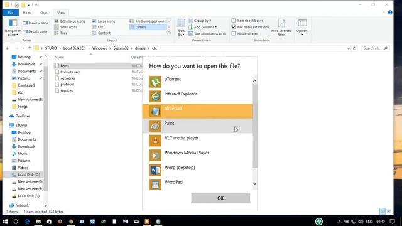Select the Paint app icon
402x226 pixels.
coord(155,126)
